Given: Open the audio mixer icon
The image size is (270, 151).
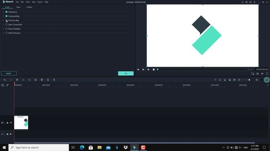Looking at the screenshot, I should tap(229, 80).
